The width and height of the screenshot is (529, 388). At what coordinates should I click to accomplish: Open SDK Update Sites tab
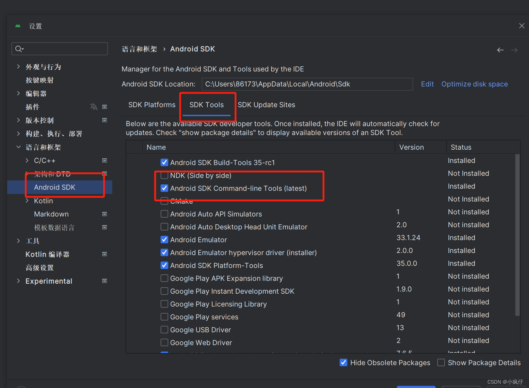pyautogui.click(x=266, y=105)
